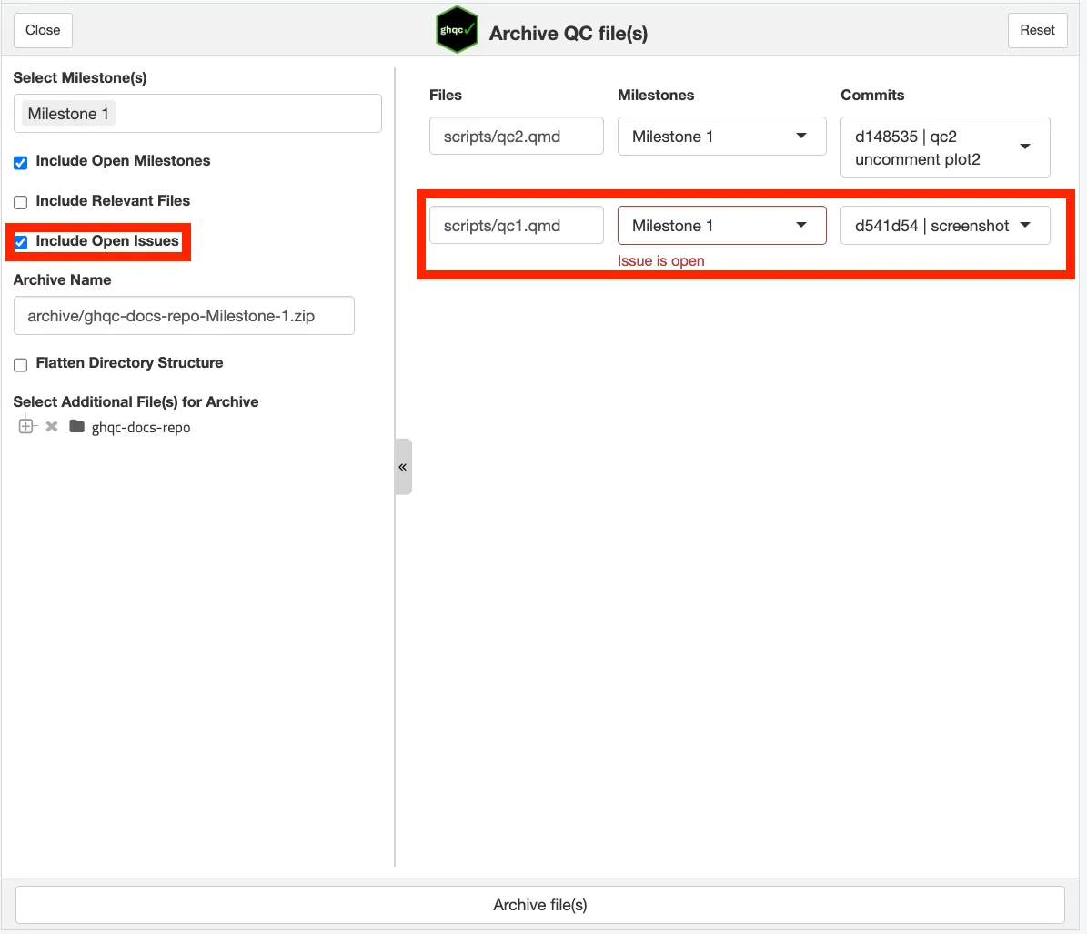Collapse the sidebar with the « handle

403,467
